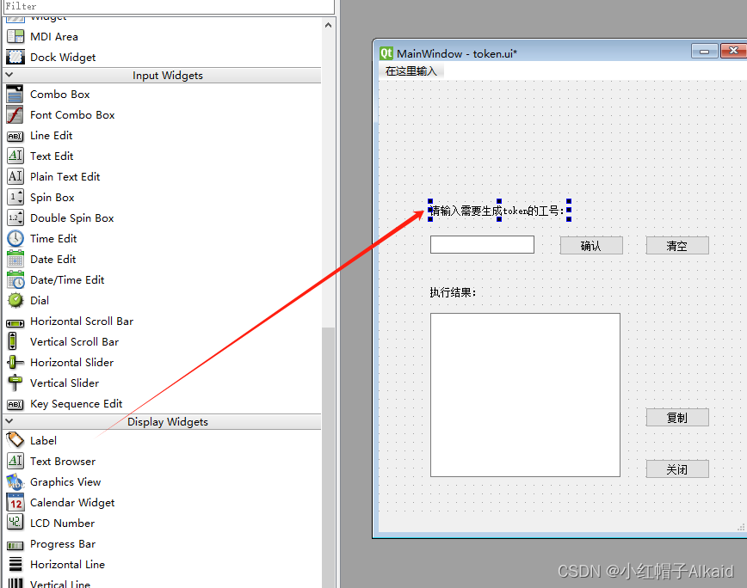Viewport: 747px width, 588px height.
Task: Select the Time Edit clock icon
Action: pyautogui.click(x=15, y=238)
